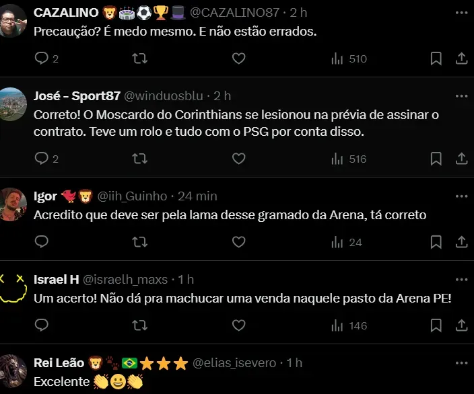This screenshot has width=474, height=394.
Task: Like CAZALINO's tweet
Action: 238,58
